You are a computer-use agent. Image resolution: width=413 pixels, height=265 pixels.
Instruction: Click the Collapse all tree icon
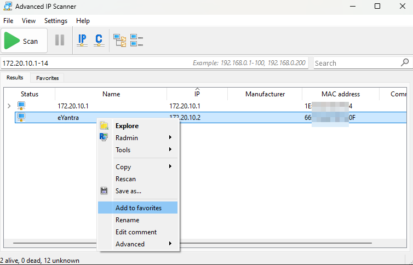tap(136, 41)
